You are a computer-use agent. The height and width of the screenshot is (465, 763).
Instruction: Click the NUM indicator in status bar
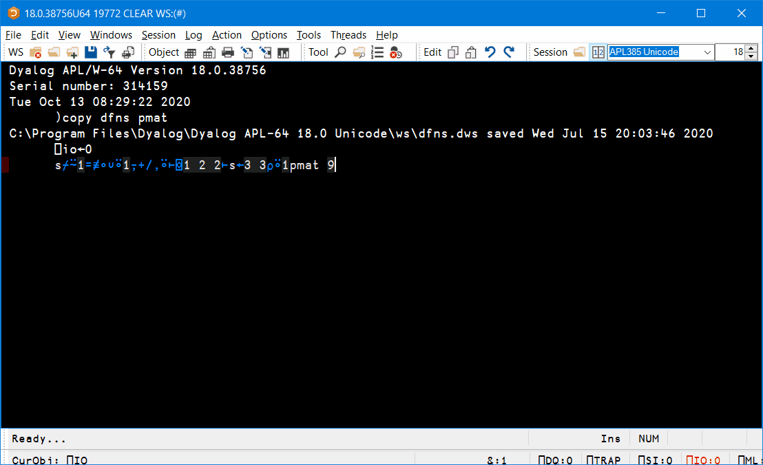(x=649, y=439)
